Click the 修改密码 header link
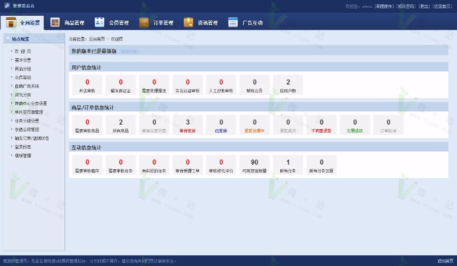Viewport: 457px width, 266px height. click(406, 6)
